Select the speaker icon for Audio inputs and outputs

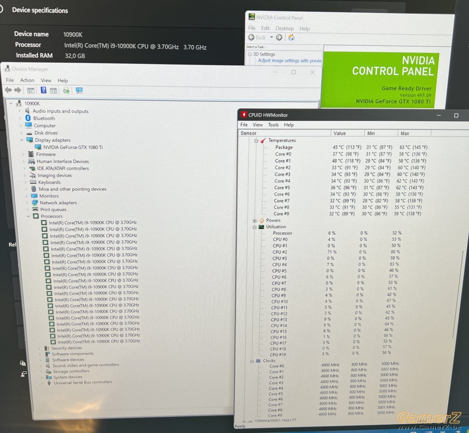coord(27,111)
